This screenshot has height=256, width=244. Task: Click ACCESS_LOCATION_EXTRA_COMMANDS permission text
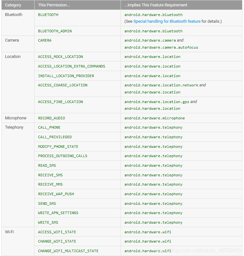point(72,66)
